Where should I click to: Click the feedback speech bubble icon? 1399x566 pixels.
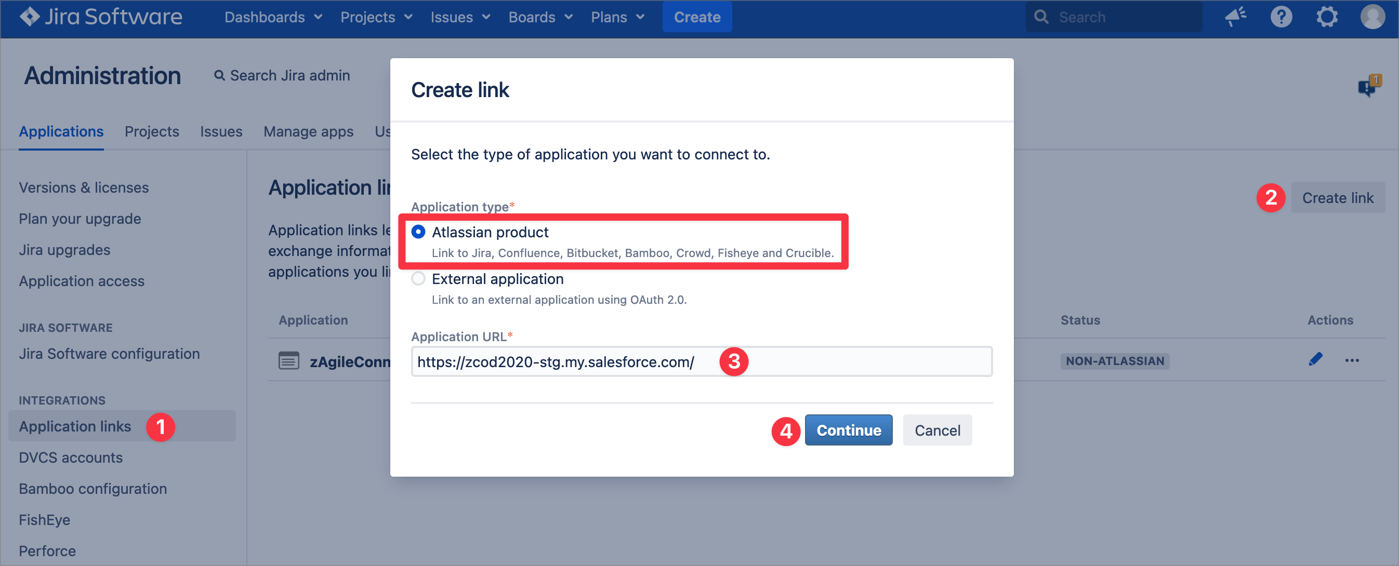click(x=1367, y=87)
